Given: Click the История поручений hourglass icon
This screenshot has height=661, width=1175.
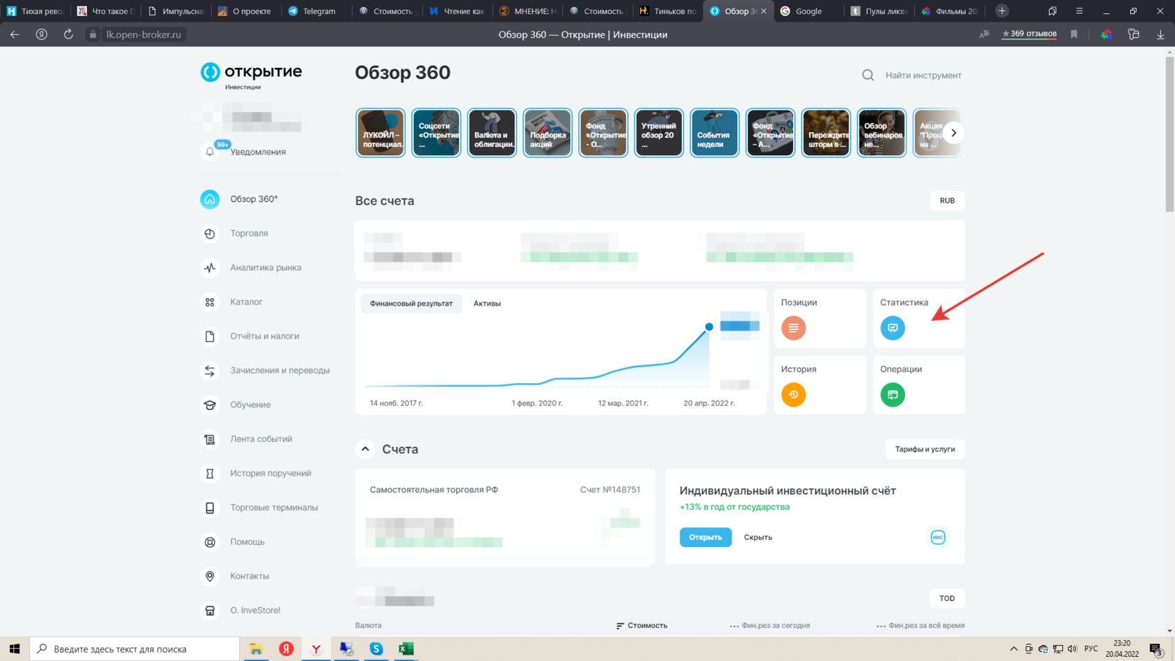Looking at the screenshot, I should point(210,473).
